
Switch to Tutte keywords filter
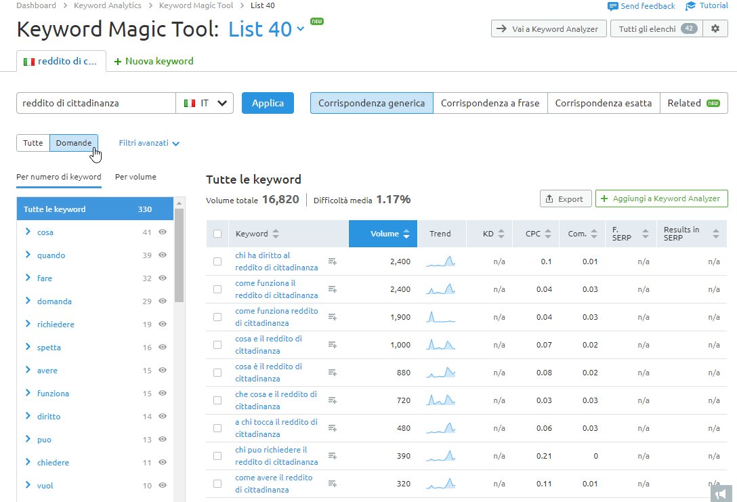[33, 143]
